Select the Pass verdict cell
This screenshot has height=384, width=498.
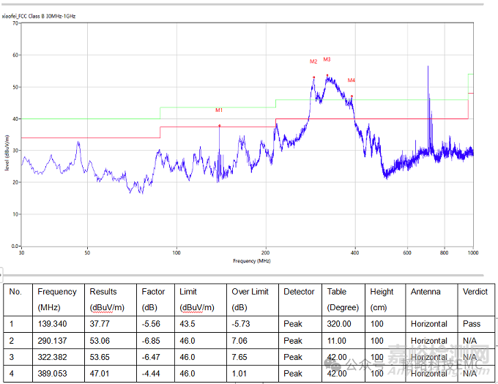tap(471, 325)
